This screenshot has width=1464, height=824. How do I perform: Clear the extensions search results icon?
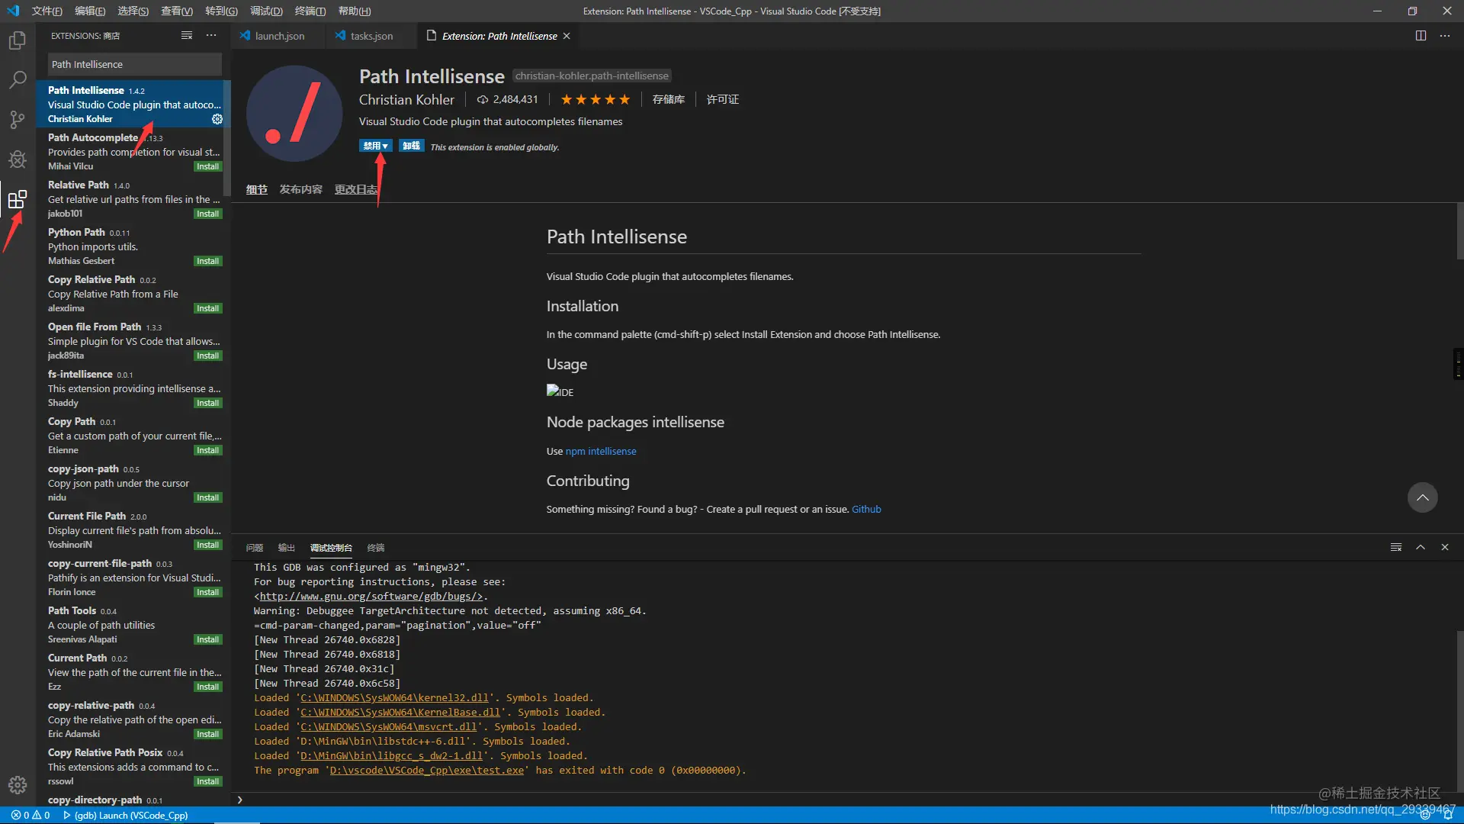point(187,36)
